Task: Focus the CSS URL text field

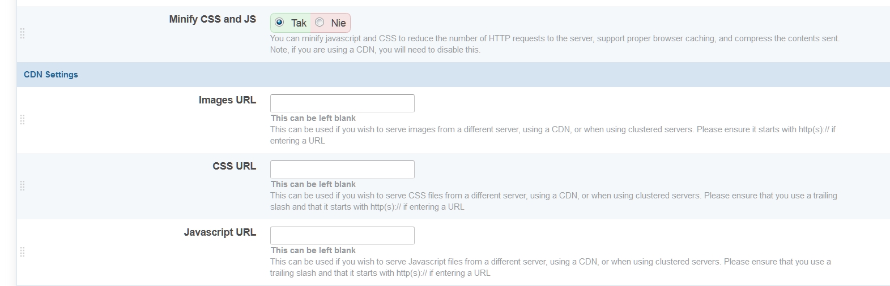Action: pyautogui.click(x=342, y=170)
